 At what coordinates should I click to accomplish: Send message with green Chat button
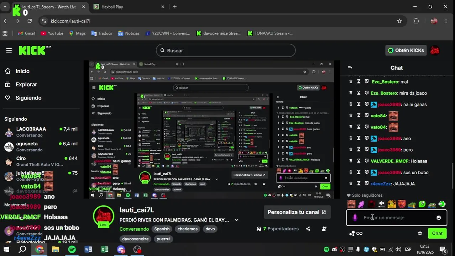tap(437, 233)
